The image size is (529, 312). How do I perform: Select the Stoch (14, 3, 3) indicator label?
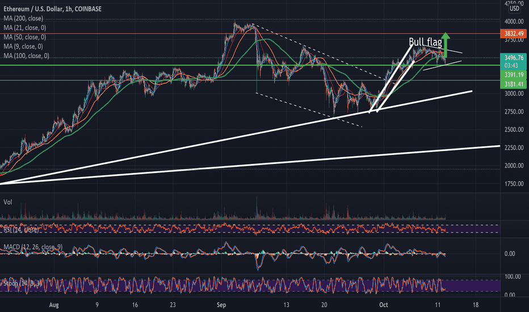(x=22, y=283)
